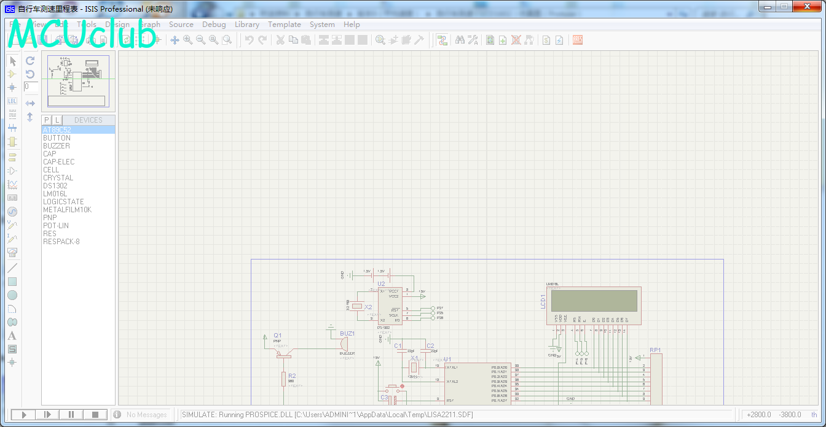
Task: Click the Rotate Clockwise icon
Action: coord(30,61)
